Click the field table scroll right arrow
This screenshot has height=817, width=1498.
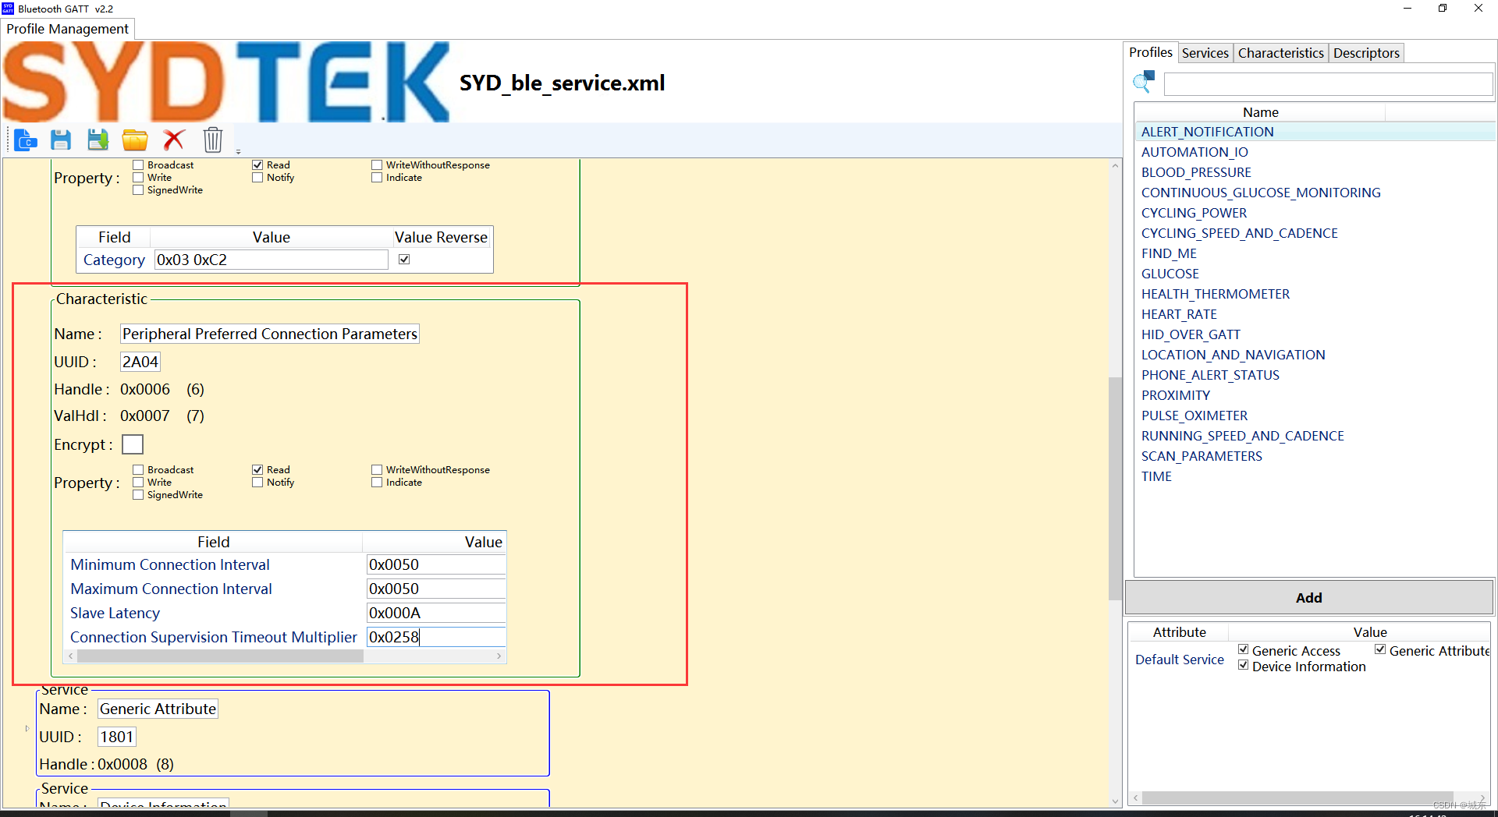(x=499, y=656)
